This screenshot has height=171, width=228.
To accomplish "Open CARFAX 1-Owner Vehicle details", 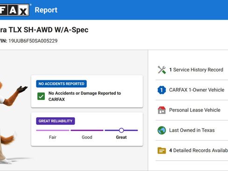I will (x=192, y=90).
